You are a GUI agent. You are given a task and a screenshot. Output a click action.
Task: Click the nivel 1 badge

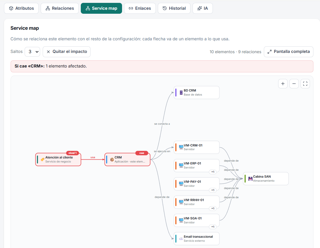(72, 153)
